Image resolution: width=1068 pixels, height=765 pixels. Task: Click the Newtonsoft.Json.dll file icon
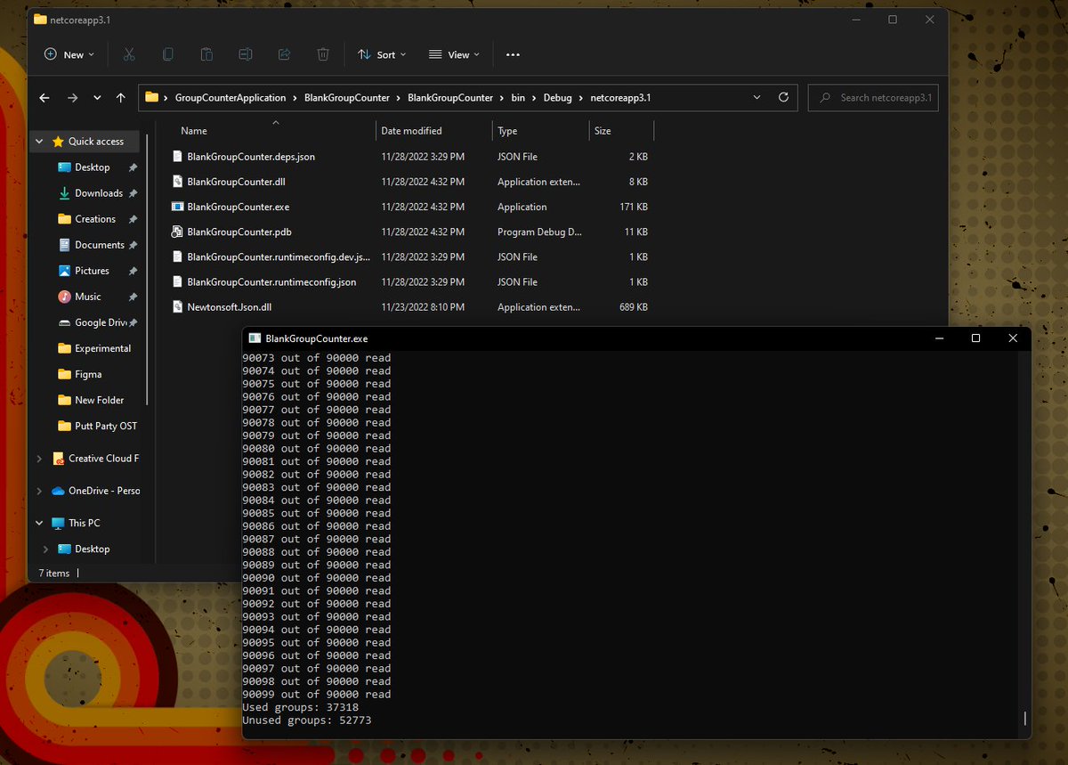point(177,307)
